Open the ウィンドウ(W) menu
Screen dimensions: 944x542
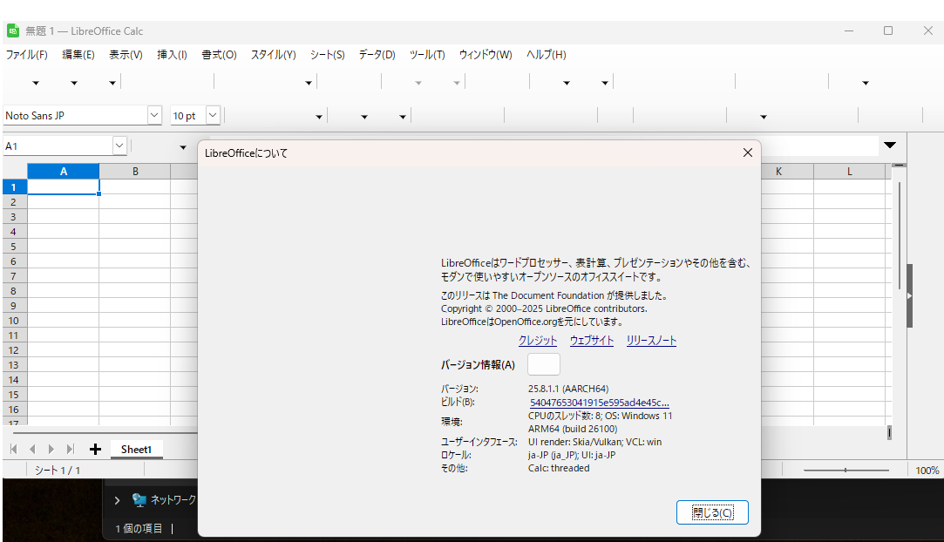pyautogui.click(x=486, y=55)
